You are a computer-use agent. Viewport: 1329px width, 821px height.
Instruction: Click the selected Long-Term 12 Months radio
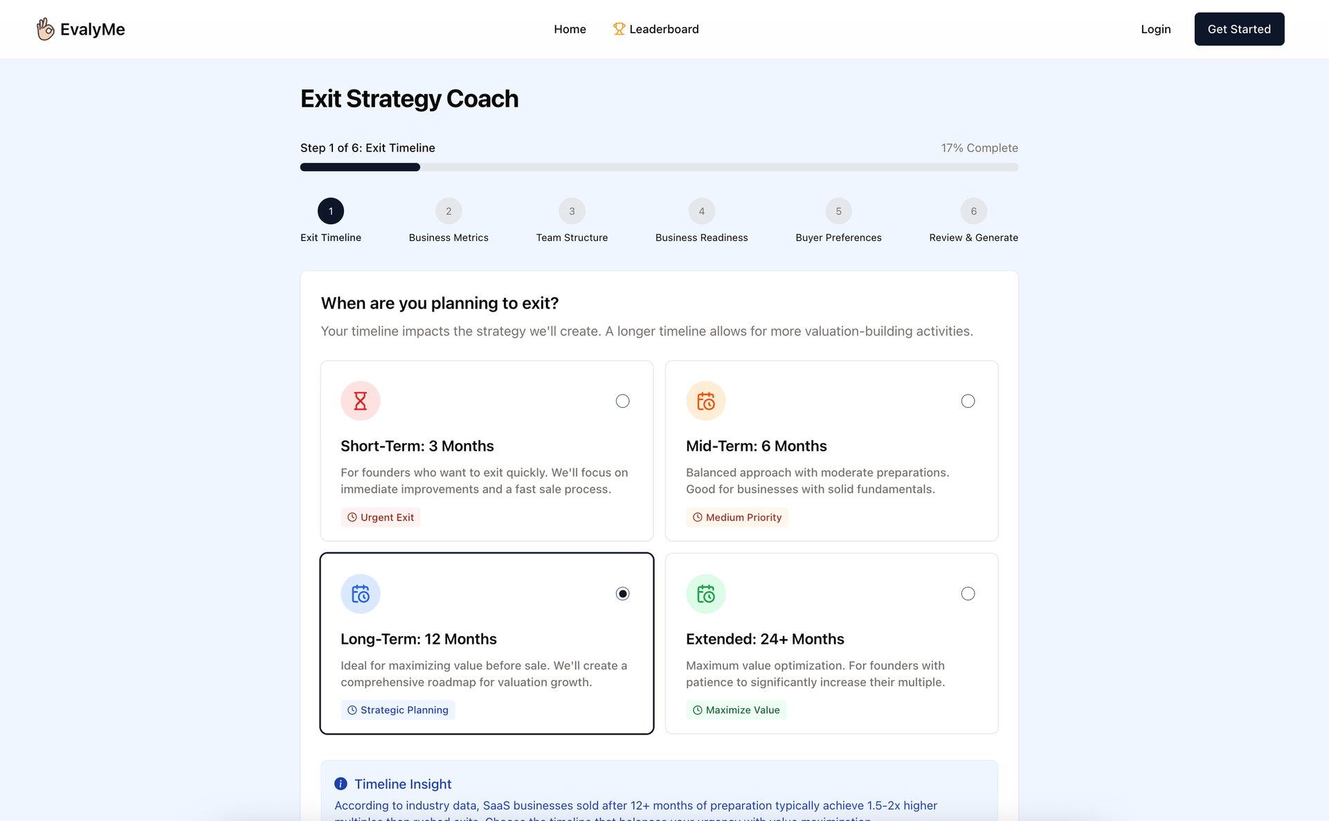(x=622, y=594)
